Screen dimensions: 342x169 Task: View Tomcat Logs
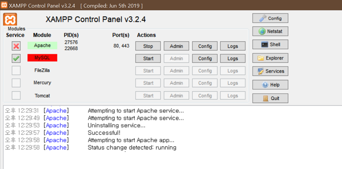(x=233, y=95)
